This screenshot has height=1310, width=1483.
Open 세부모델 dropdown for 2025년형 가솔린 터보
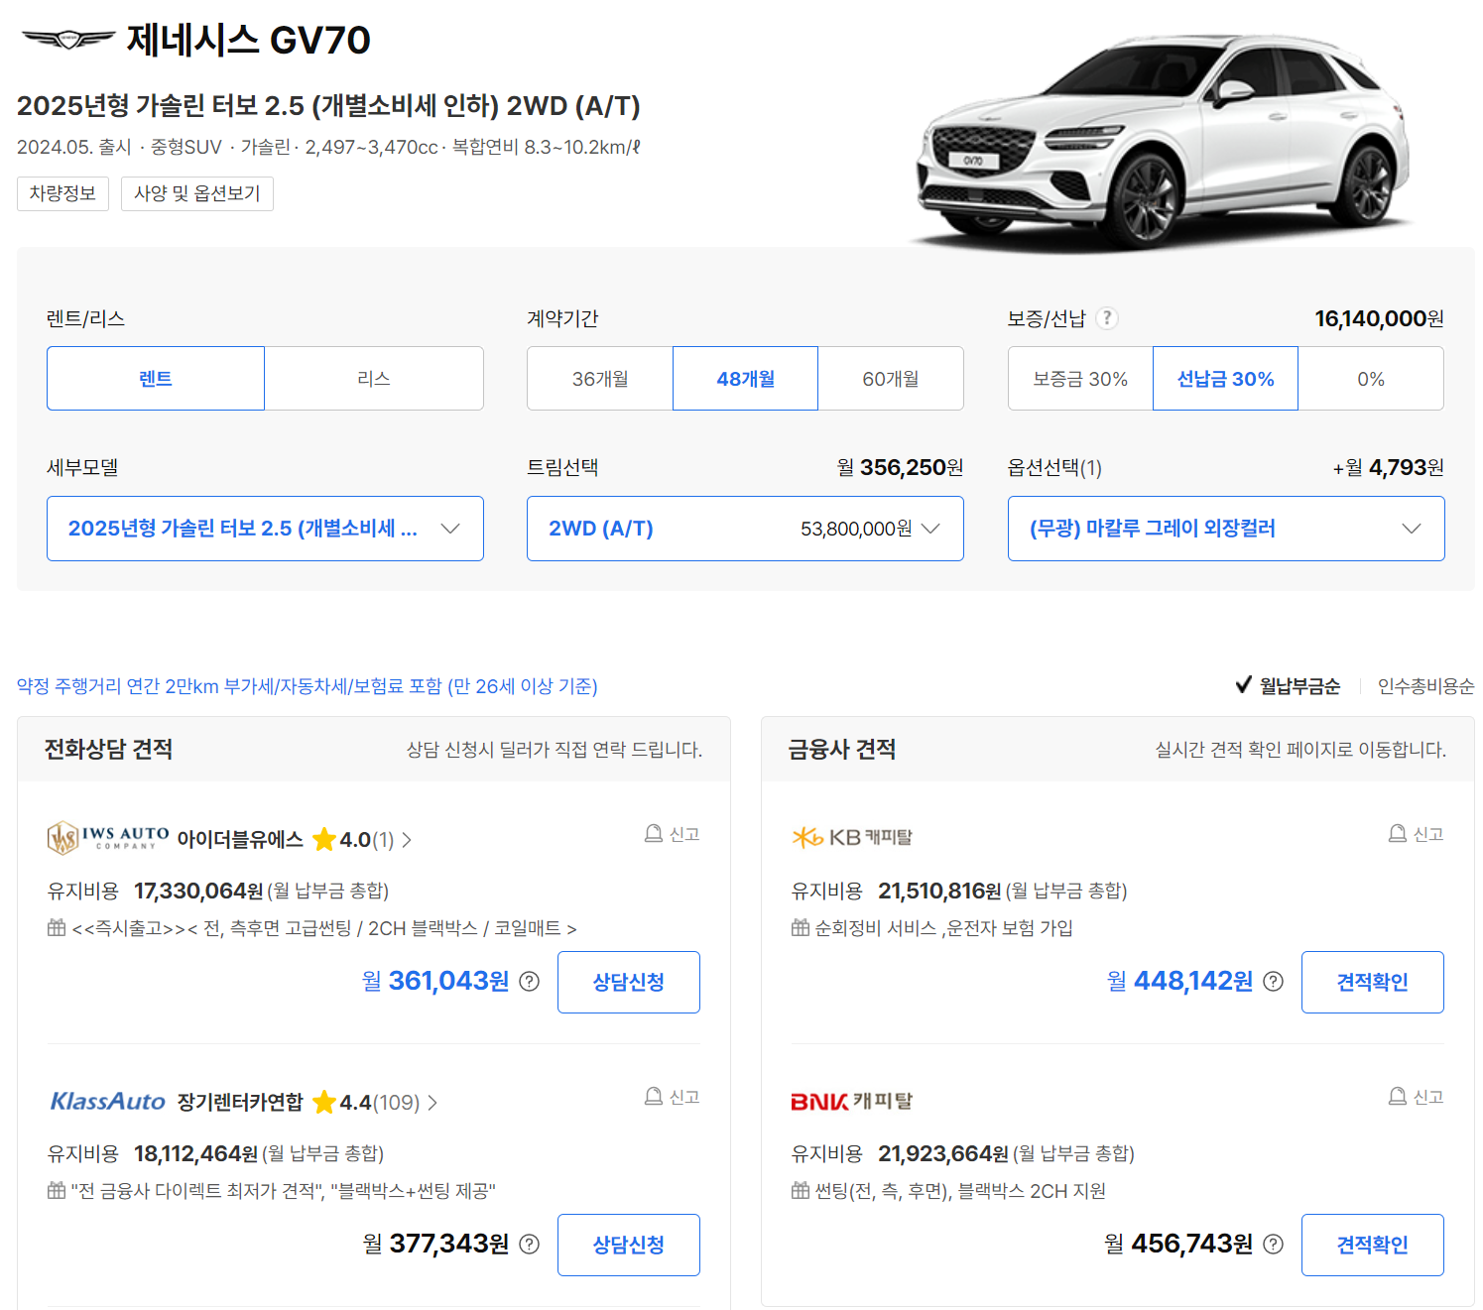click(265, 529)
